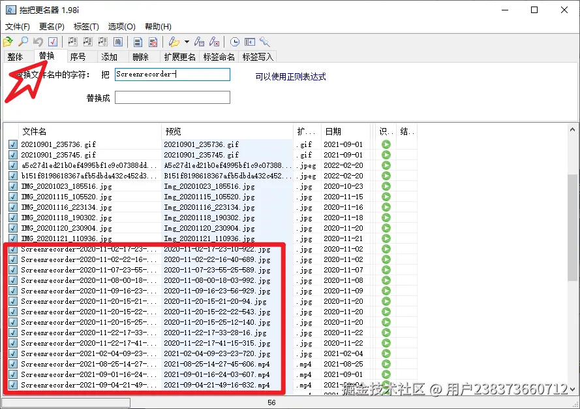
Task: Uncheck the b151f8198618367afb5dbda432c452d3 file checkbox
Action: coord(13,176)
